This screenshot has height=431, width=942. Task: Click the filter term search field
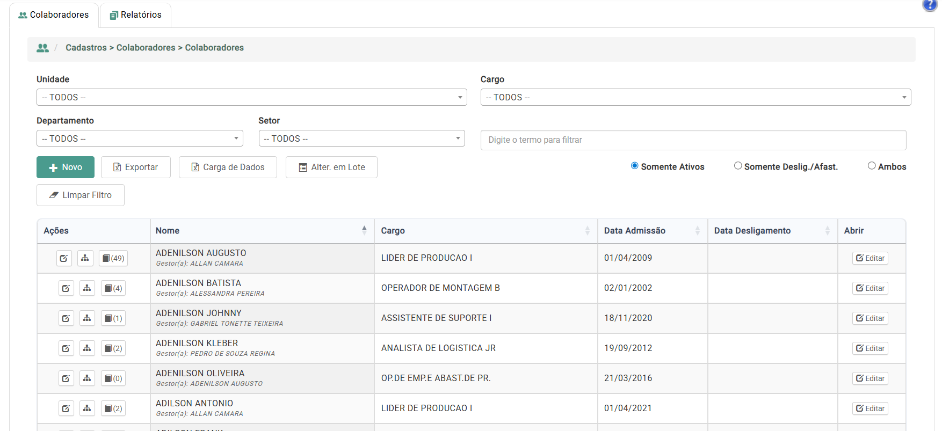pos(693,140)
